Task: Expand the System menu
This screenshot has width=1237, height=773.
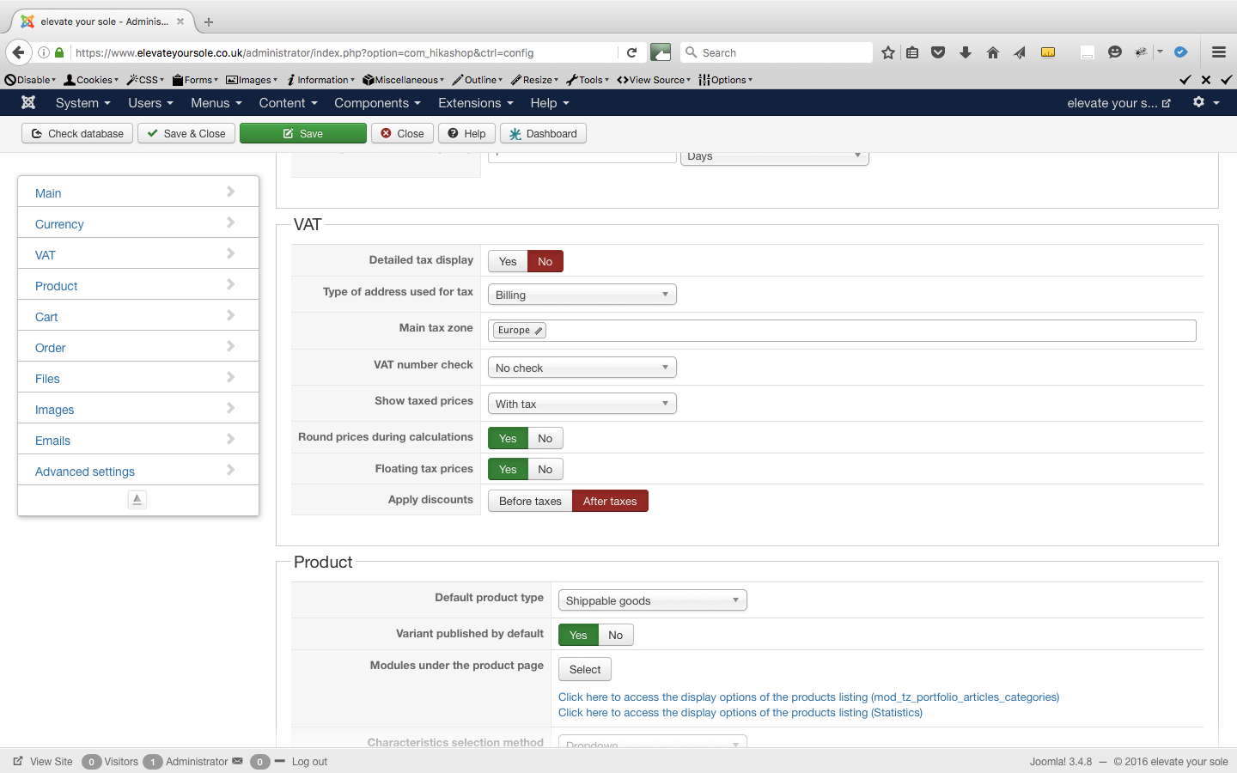Action: pyautogui.click(x=83, y=103)
